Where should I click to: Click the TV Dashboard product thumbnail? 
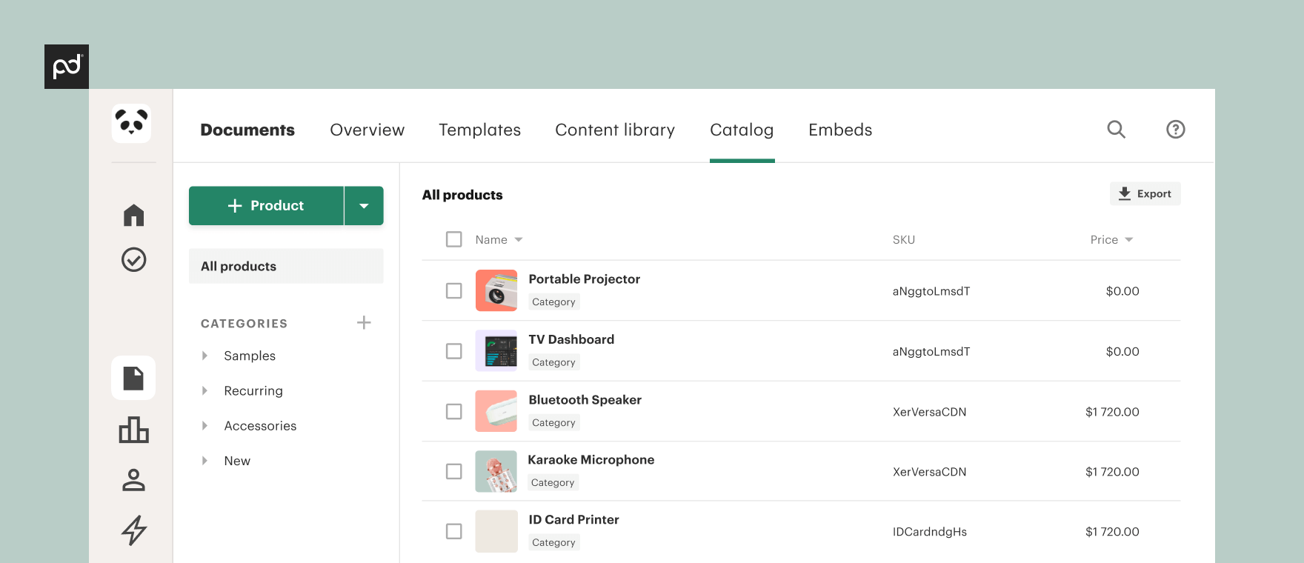(496, 350)
